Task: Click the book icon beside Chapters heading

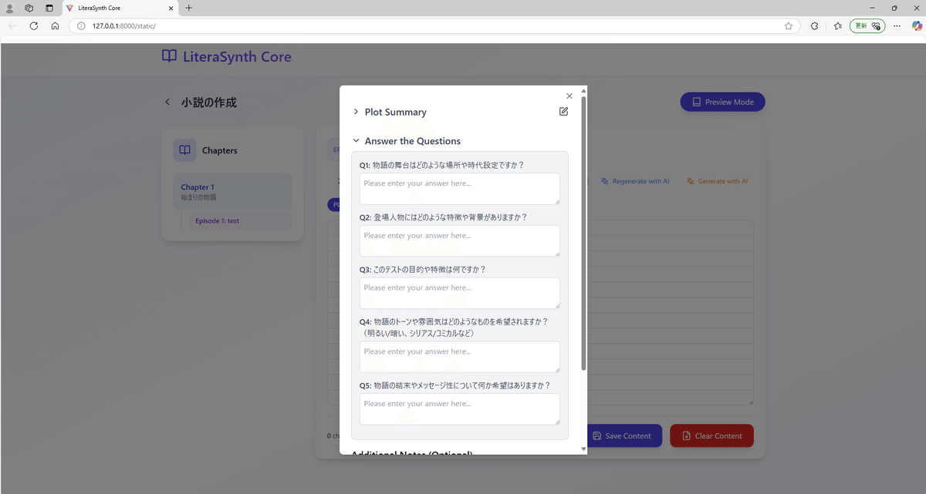Action: [x=184, y=150]
